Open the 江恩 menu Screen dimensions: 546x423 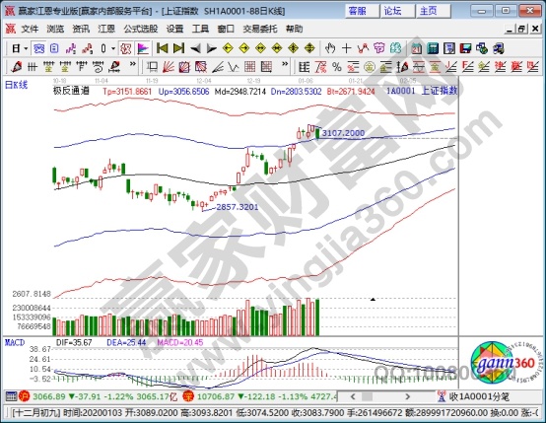pos(106,29)
